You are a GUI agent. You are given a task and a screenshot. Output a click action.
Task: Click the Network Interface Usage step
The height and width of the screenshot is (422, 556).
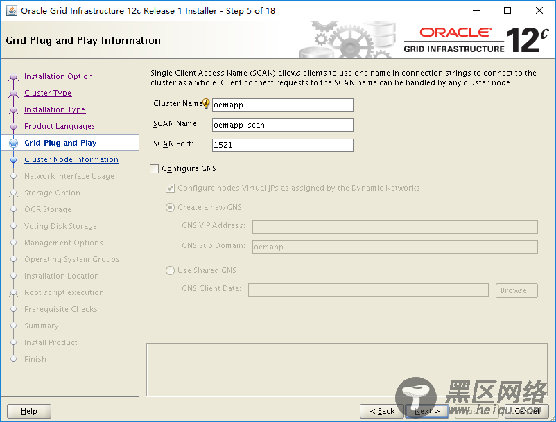click(x=69, y=176)
